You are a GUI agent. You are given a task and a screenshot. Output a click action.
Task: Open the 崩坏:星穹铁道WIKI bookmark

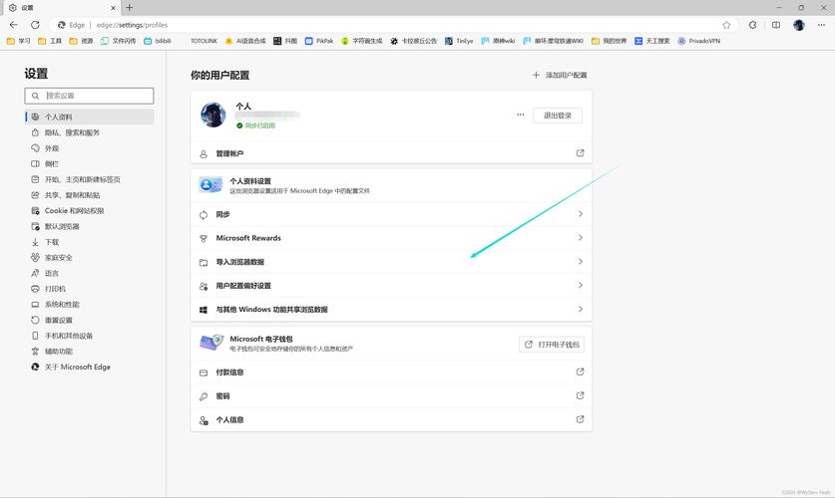tap(554, 41)
